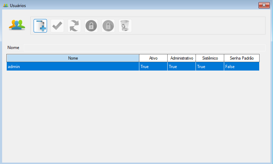Click the Sistêmico column header
This screenshot has height=164, width=273.
[x=210, y=58]
